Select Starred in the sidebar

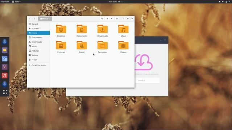[38, 29]
